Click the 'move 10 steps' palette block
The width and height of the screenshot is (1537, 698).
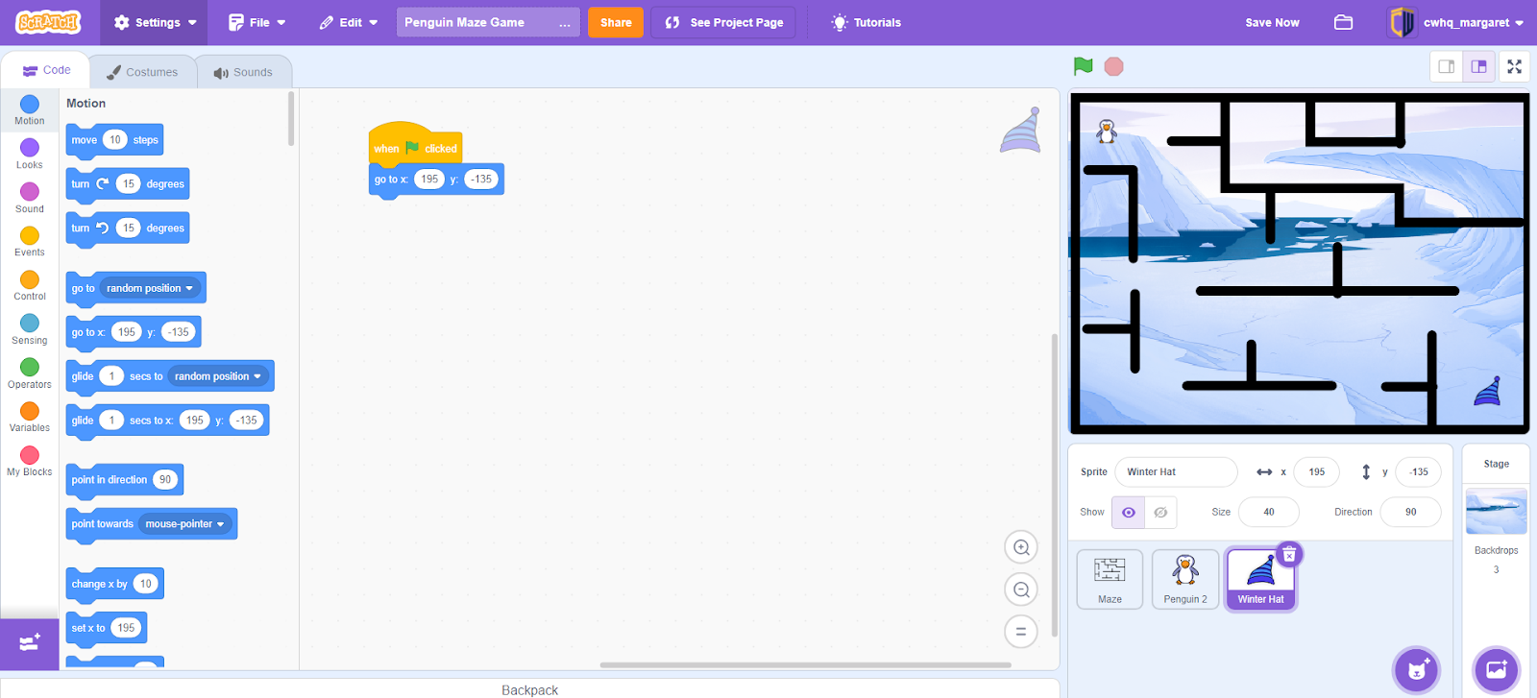tap(114, 140)
